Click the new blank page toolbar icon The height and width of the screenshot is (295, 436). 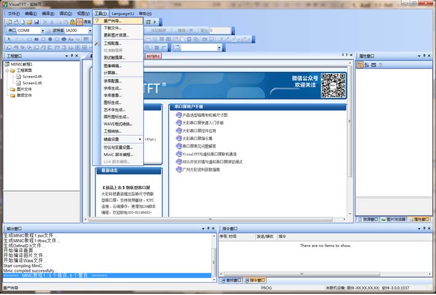pyautogui.click(x=23, y=22)
